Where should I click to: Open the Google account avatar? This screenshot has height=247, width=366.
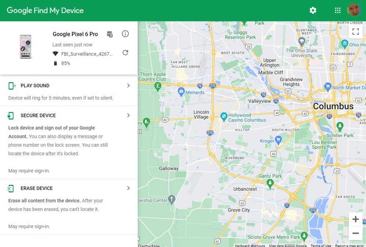(x=354, y=10)
